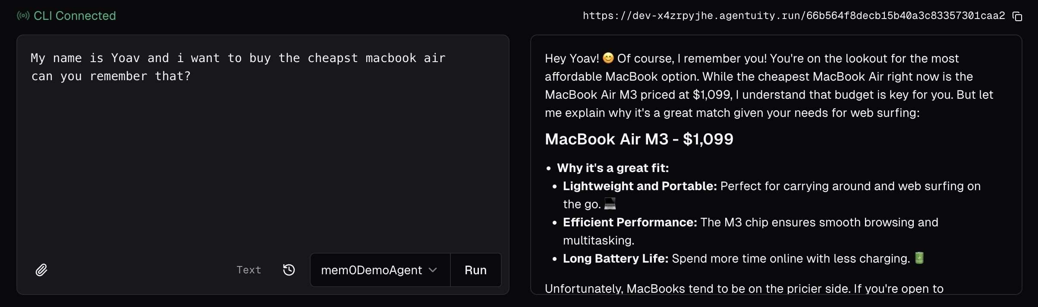The image size is (1038, 307).
Task: Copy the deployment URL with the copy icon
Action: pyautogui.click(x=1018, y=16)
